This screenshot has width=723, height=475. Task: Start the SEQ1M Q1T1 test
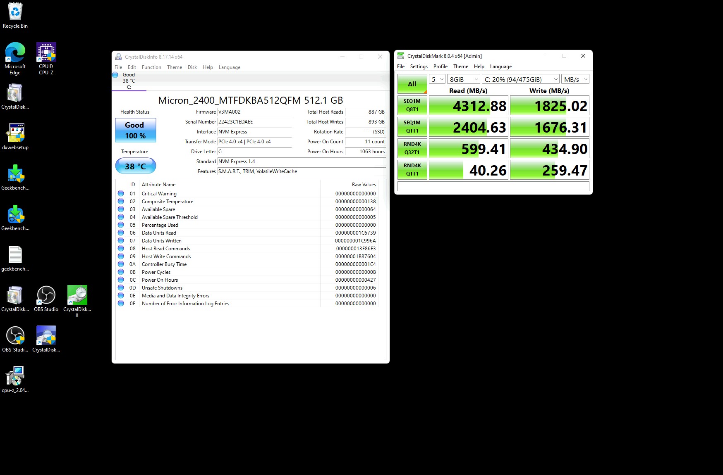click(412, 127)
